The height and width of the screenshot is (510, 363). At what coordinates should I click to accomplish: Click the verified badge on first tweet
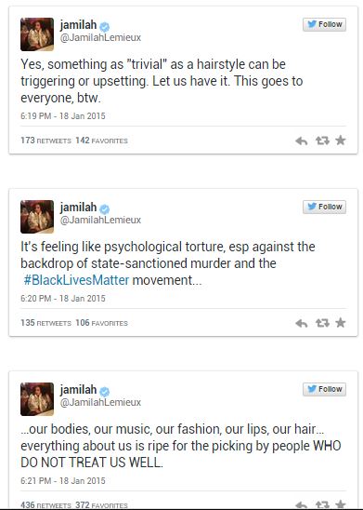pos(105,26)
